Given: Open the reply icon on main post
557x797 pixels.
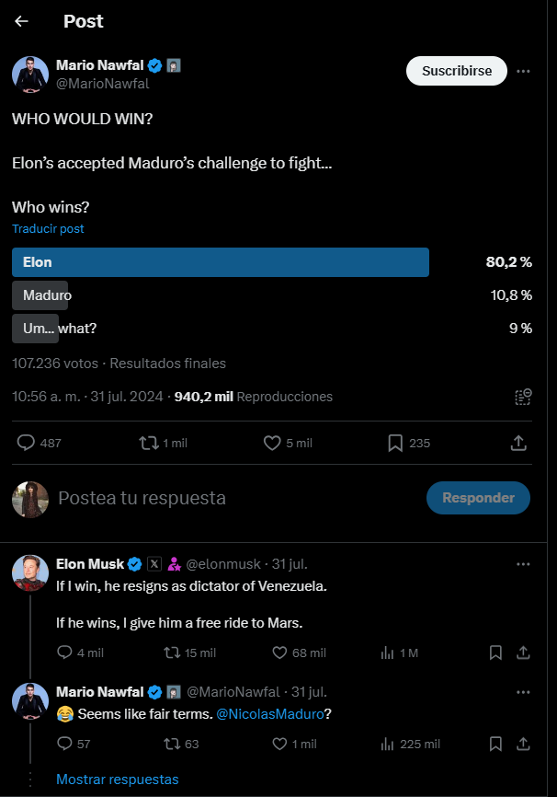Looking at the screenshot, I should (x=27, y=443).
